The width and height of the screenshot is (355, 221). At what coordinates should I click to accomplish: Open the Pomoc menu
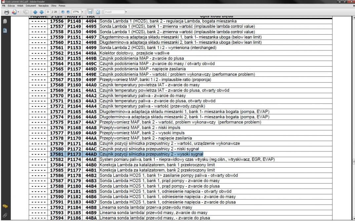coord(62,6)
